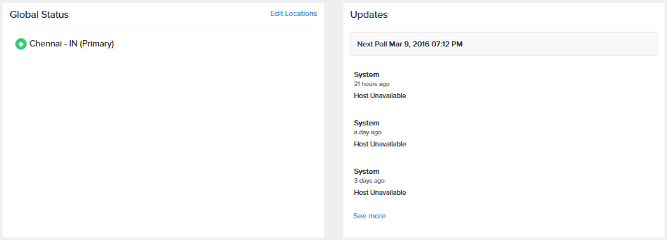Open the Host Unavailable message under 21 hours ago
This screenshot has height=240, width=667.
pos(380,95)
